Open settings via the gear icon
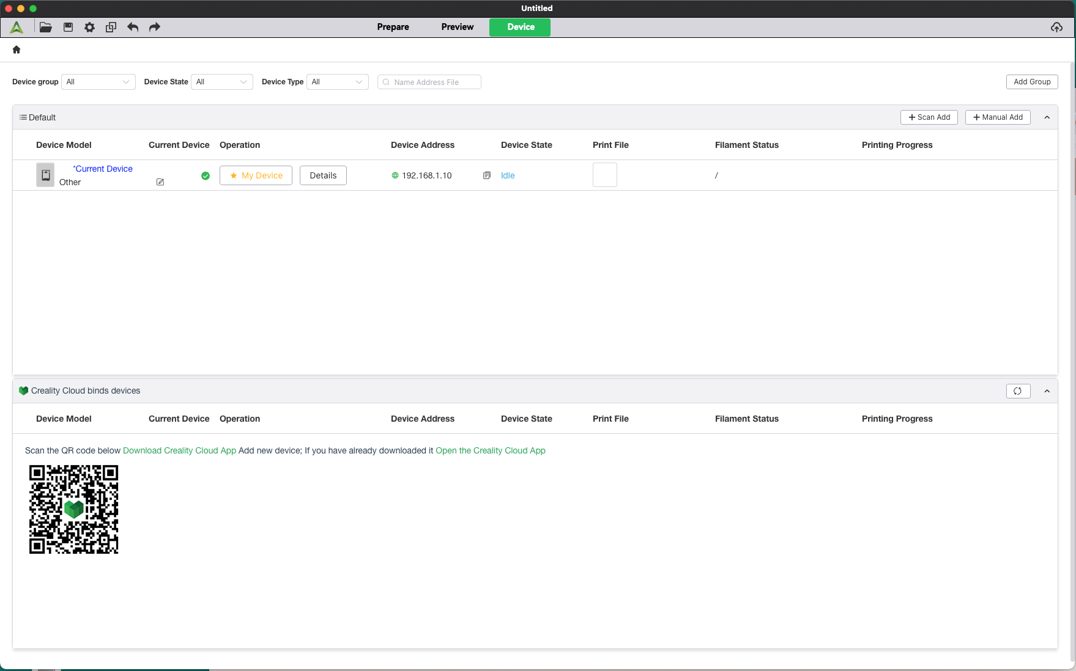 click(89, 27)
